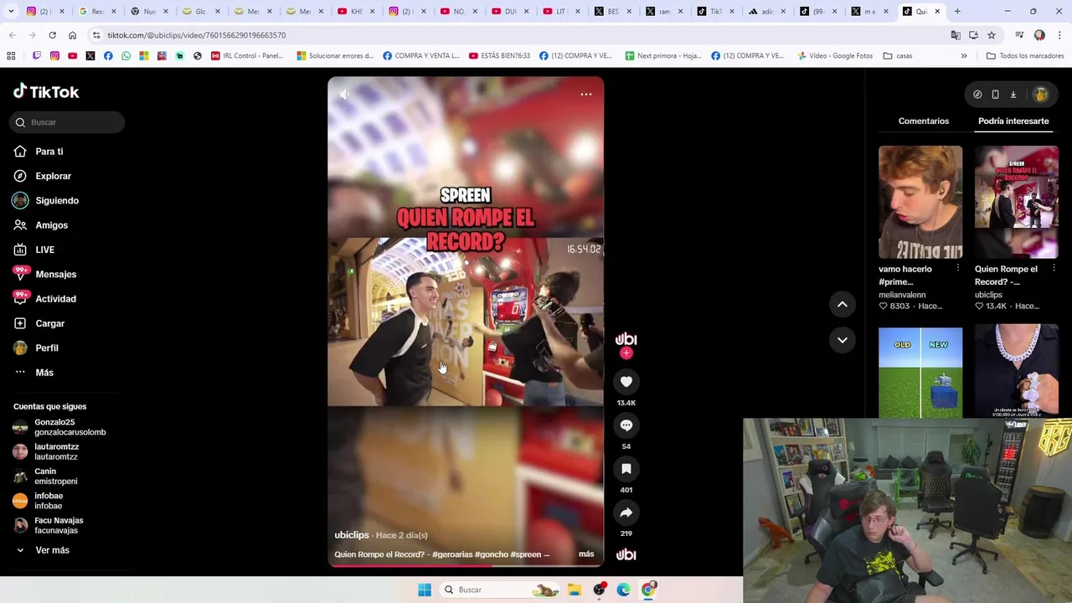
Task: Expand bookmarks overflow chevron
Action: pos(964,56)
